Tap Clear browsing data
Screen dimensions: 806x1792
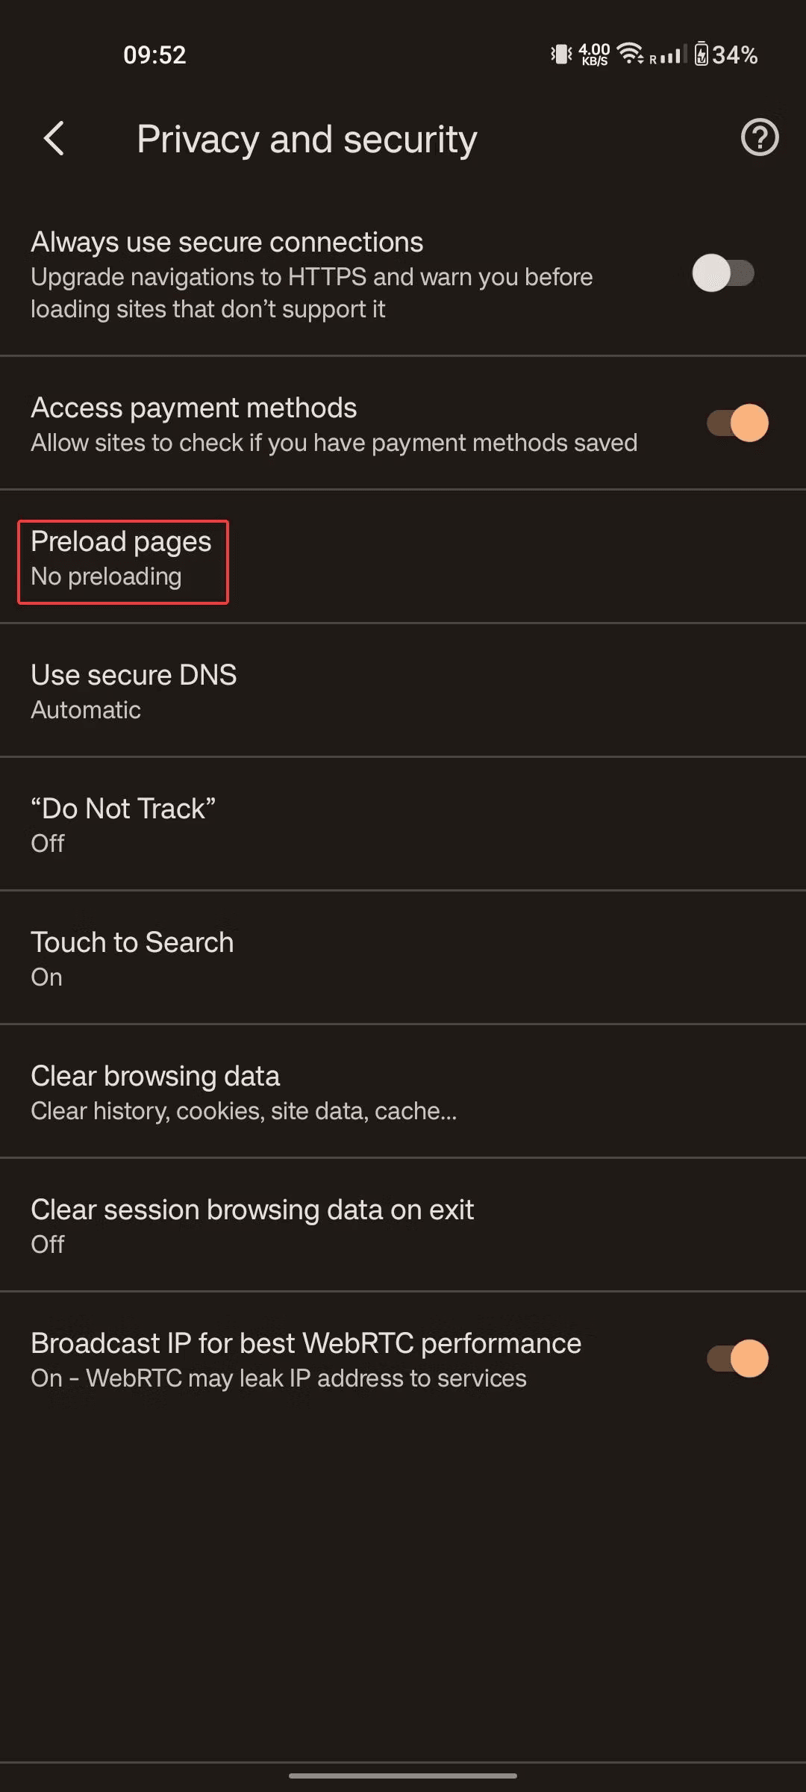coord(155,1092)
